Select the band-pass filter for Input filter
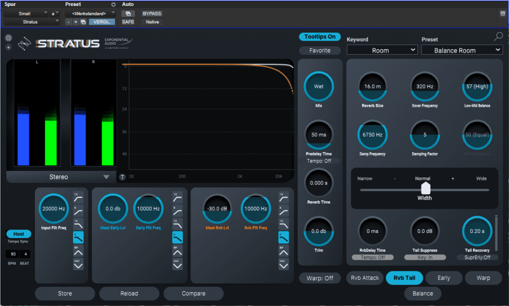Image resolution: width=509 pixels, height=306 pixels. point(78,250)
